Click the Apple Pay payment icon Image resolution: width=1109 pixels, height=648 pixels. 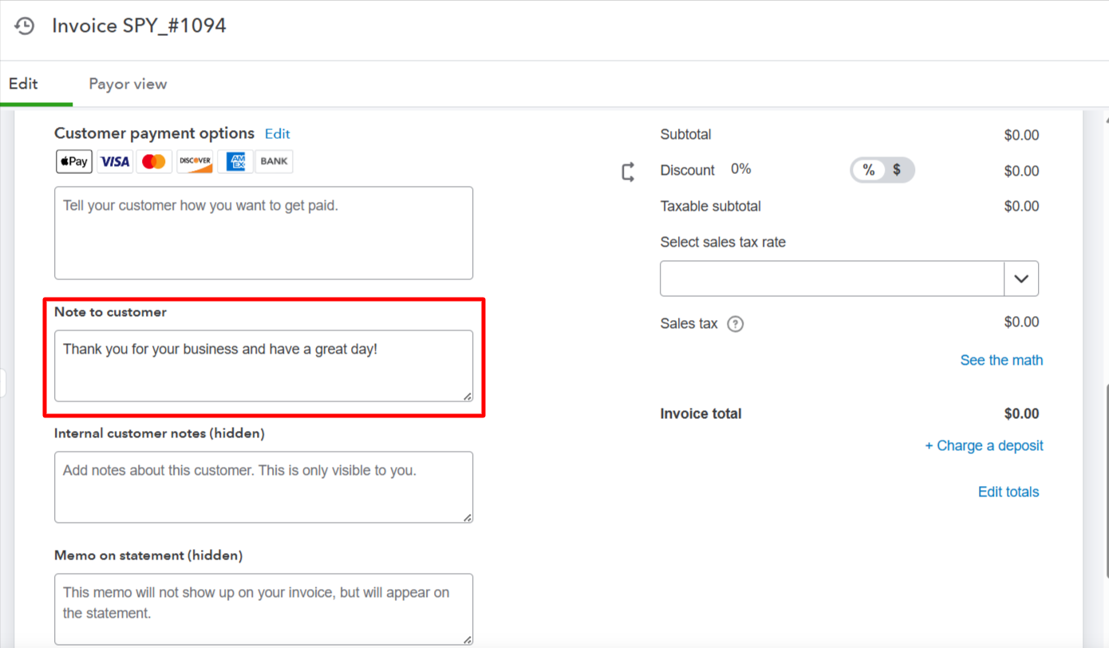[x=74, y=162]
